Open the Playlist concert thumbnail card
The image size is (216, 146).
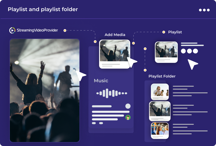pos(166,52)
